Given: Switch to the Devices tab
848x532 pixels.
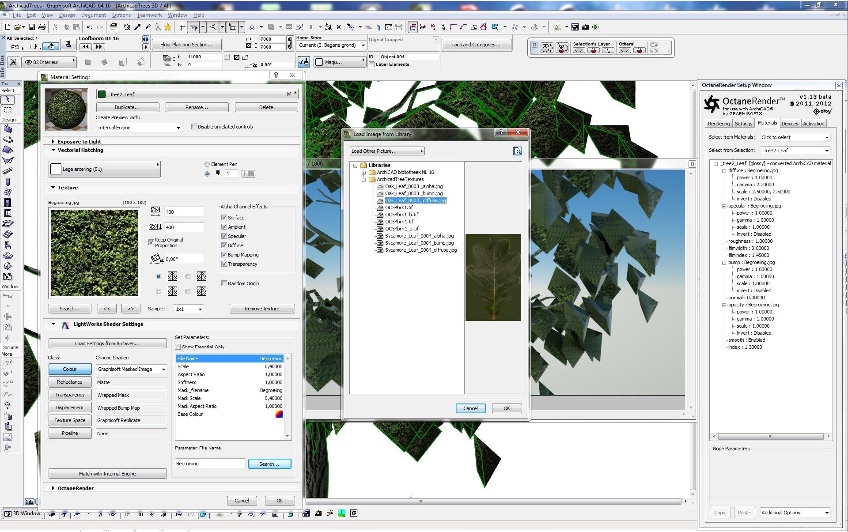Looking at the screenshot, I should click(x=789, y=124).
